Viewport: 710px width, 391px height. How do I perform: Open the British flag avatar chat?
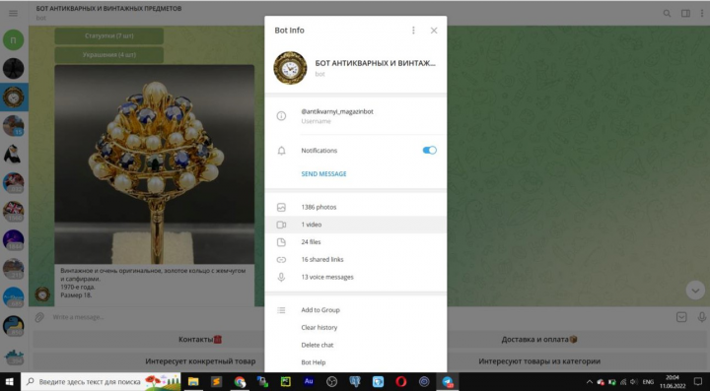coord(14,211)
